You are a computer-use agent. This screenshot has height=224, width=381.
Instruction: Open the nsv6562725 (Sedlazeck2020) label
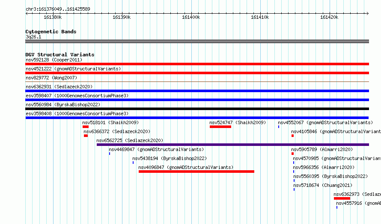130,140
